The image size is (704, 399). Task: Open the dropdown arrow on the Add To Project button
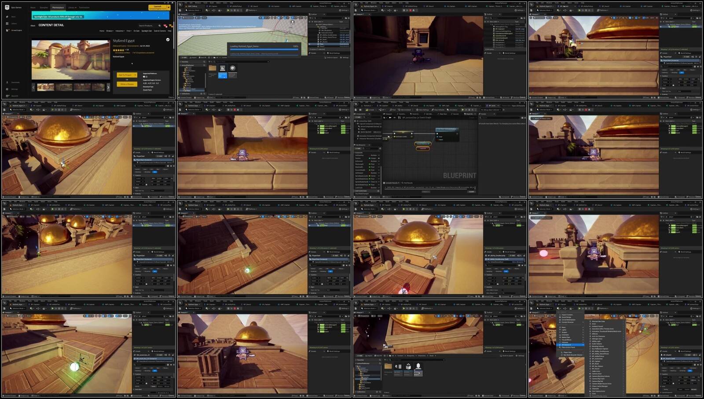(135, 75)
